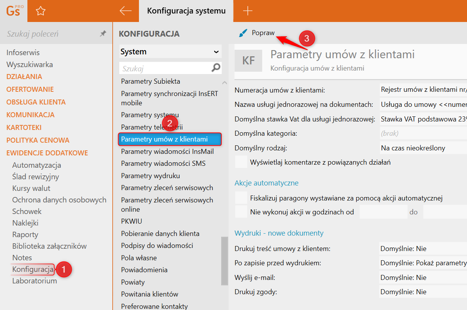Switch to Konfiguracja systemu tab
This screenshot has width=467, height=310.
tap(186, 11)
